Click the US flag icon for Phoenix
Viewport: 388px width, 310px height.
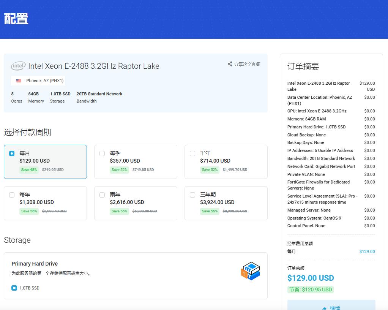click(x=19, y=81)
